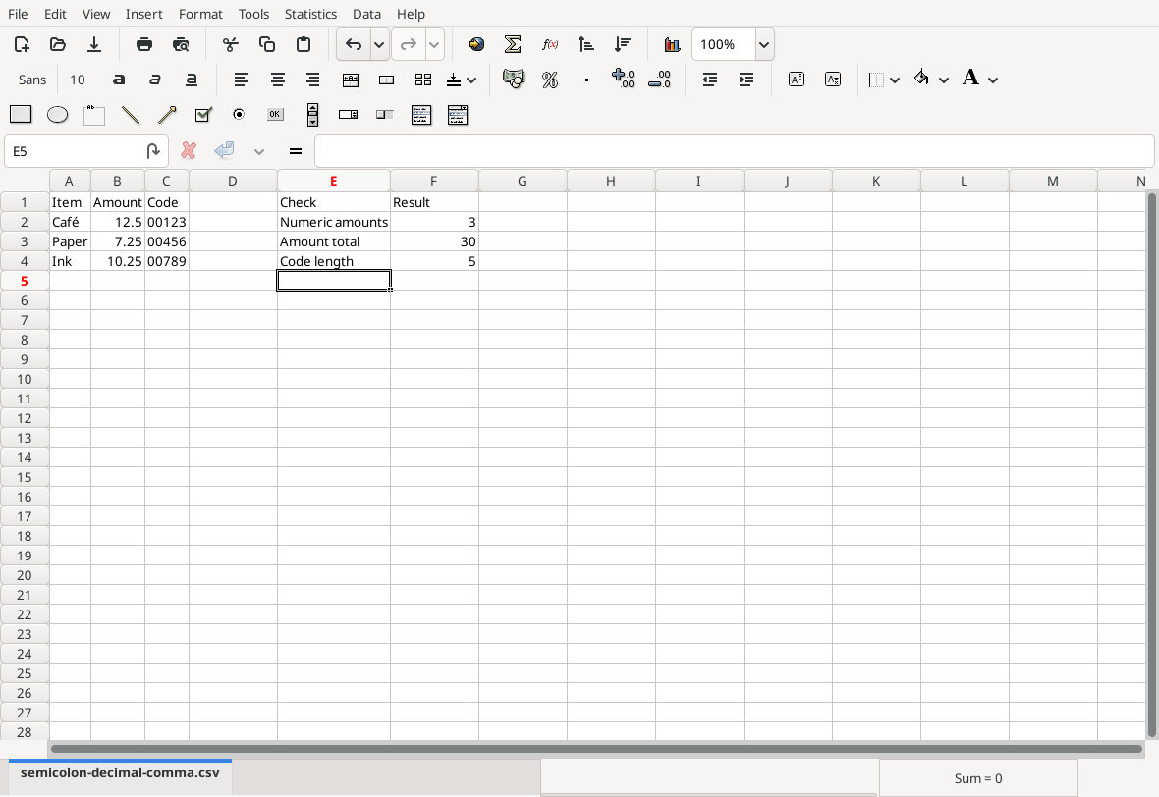Print the current file
Screen dimensions: 1159x797
[x=144, y=44]
